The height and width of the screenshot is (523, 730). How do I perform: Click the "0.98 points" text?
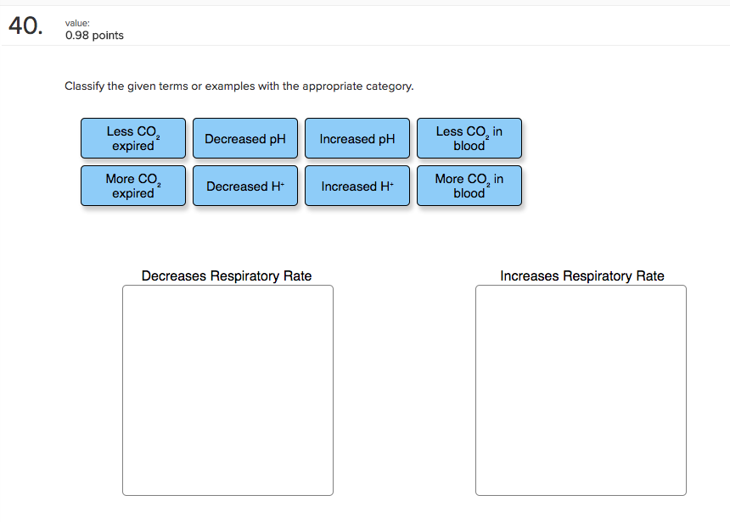pyautogui.click(x=94, y=36)
